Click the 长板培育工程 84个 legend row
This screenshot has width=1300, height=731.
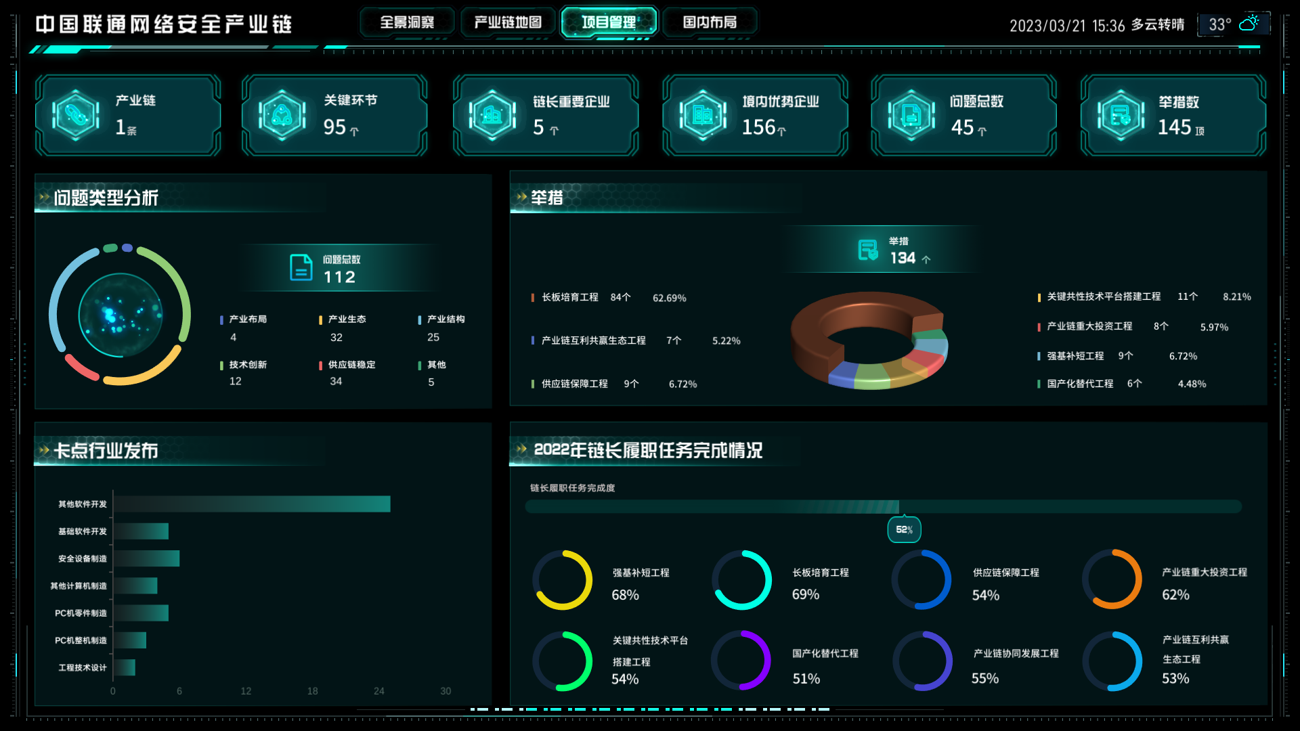tap(609, 298)
